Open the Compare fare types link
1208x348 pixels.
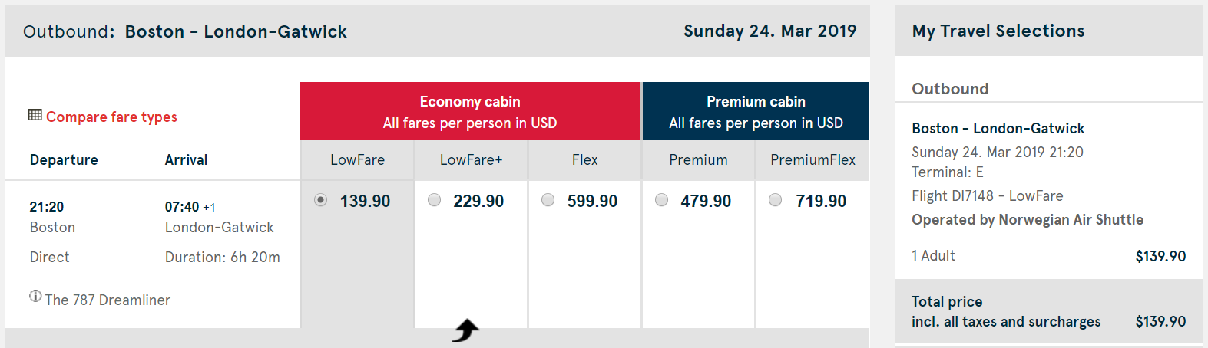tap(111, 117)
